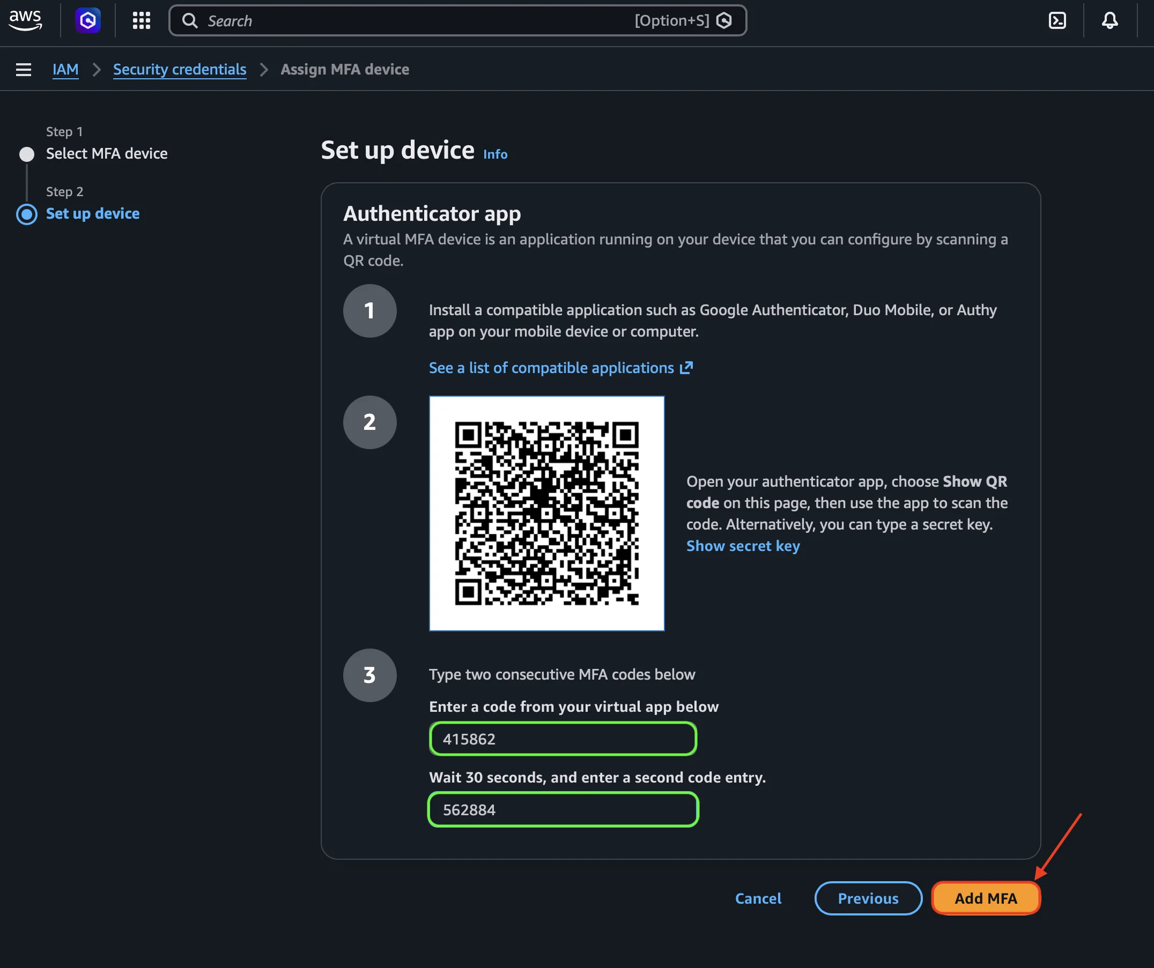Select Step 2 Set up device
Image resolution: width=1154 pixels, height=968 pixels.
(x=92, y=213)
